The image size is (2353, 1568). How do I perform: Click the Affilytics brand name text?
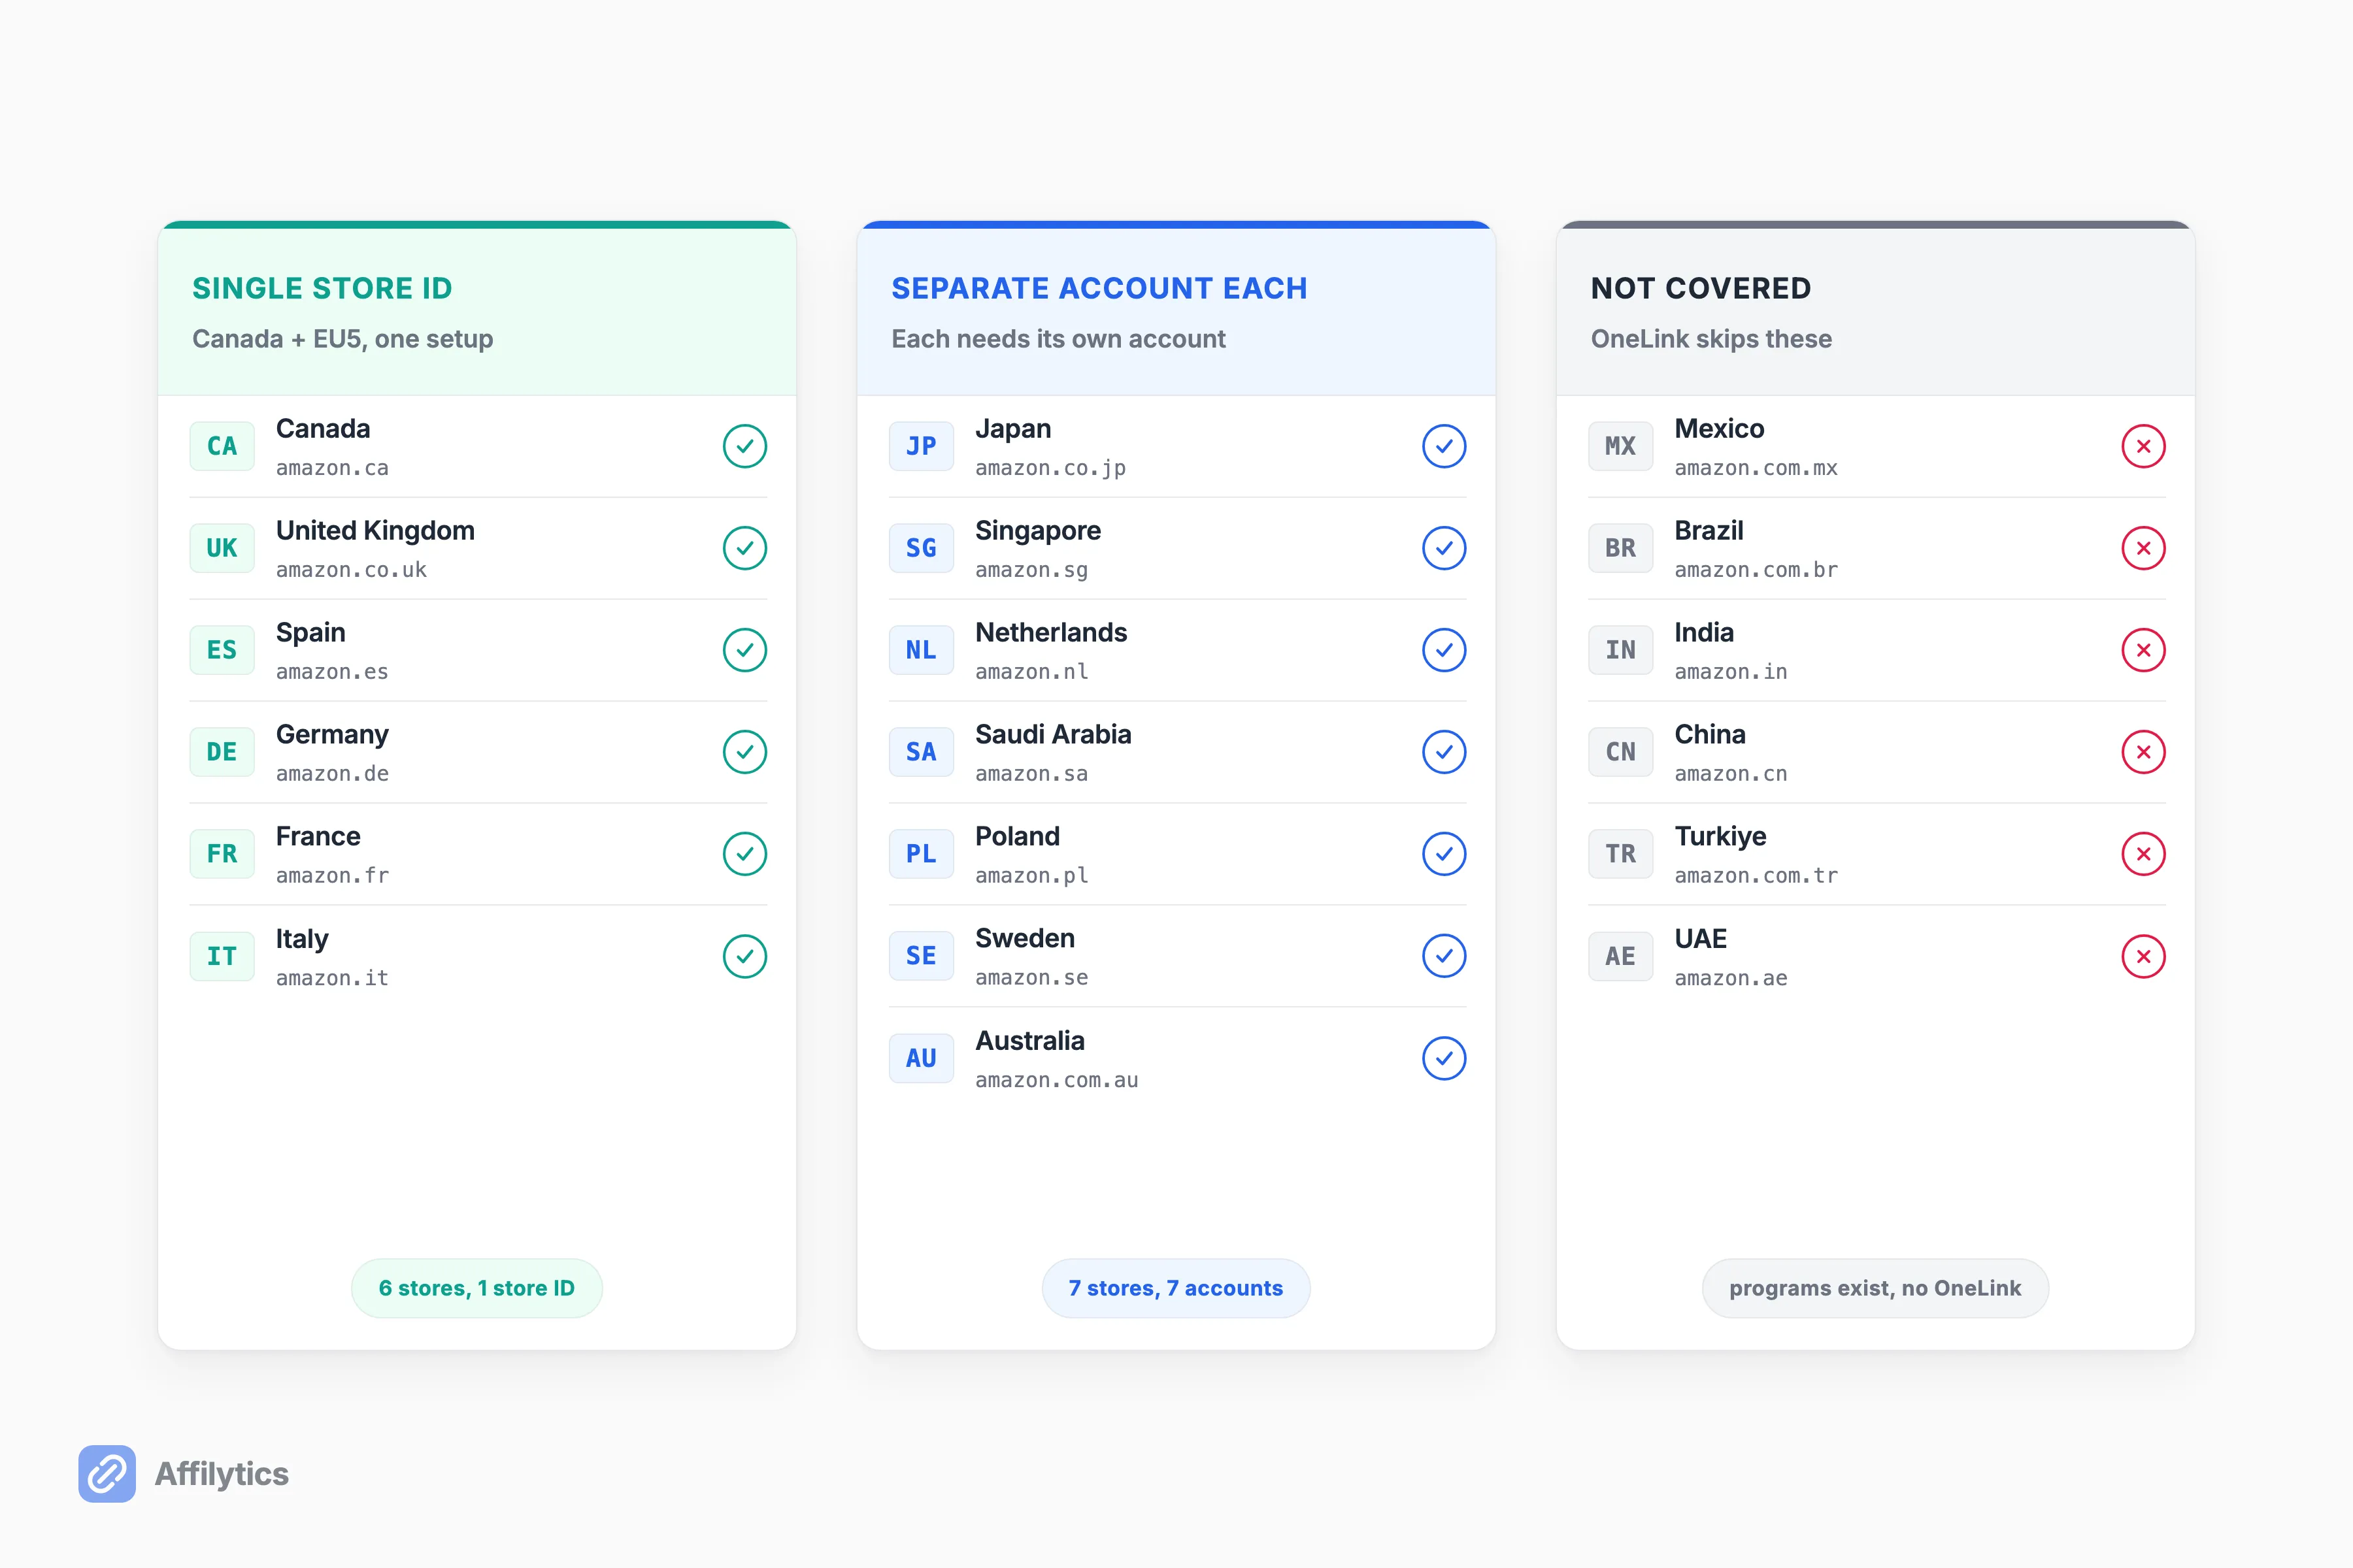pyautogui.click(x=222, y=1474)
